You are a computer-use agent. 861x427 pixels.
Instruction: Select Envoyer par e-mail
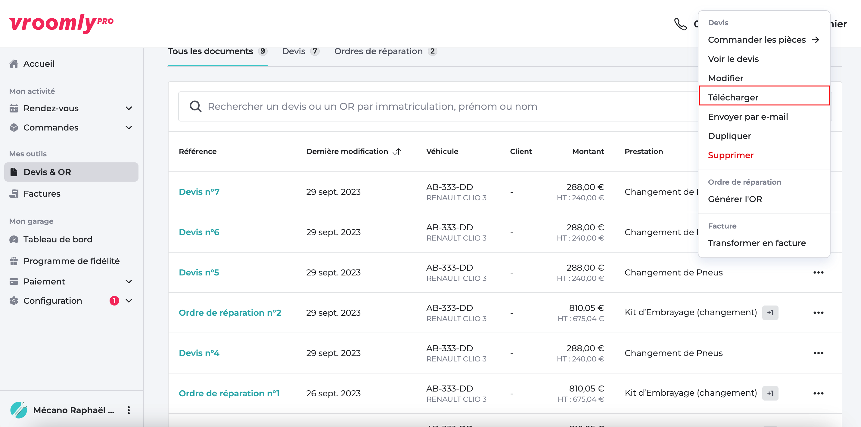764,117
